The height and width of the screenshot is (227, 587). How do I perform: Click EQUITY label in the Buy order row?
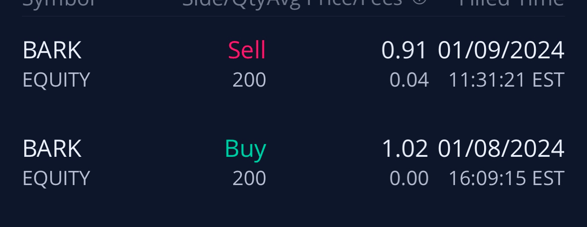pos(56,178)
